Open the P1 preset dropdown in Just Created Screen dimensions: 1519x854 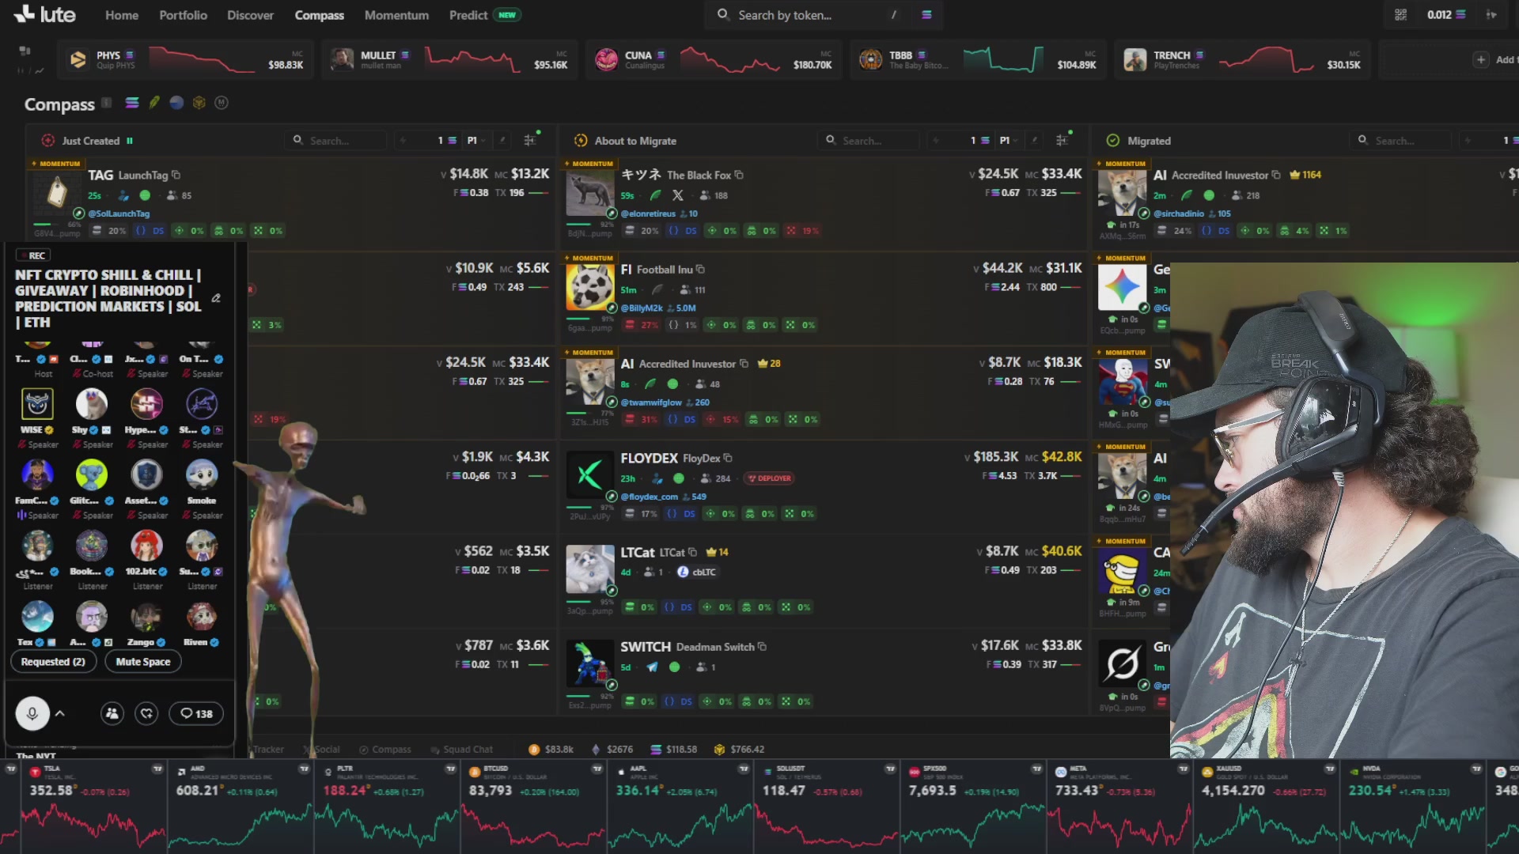(476, 141)
